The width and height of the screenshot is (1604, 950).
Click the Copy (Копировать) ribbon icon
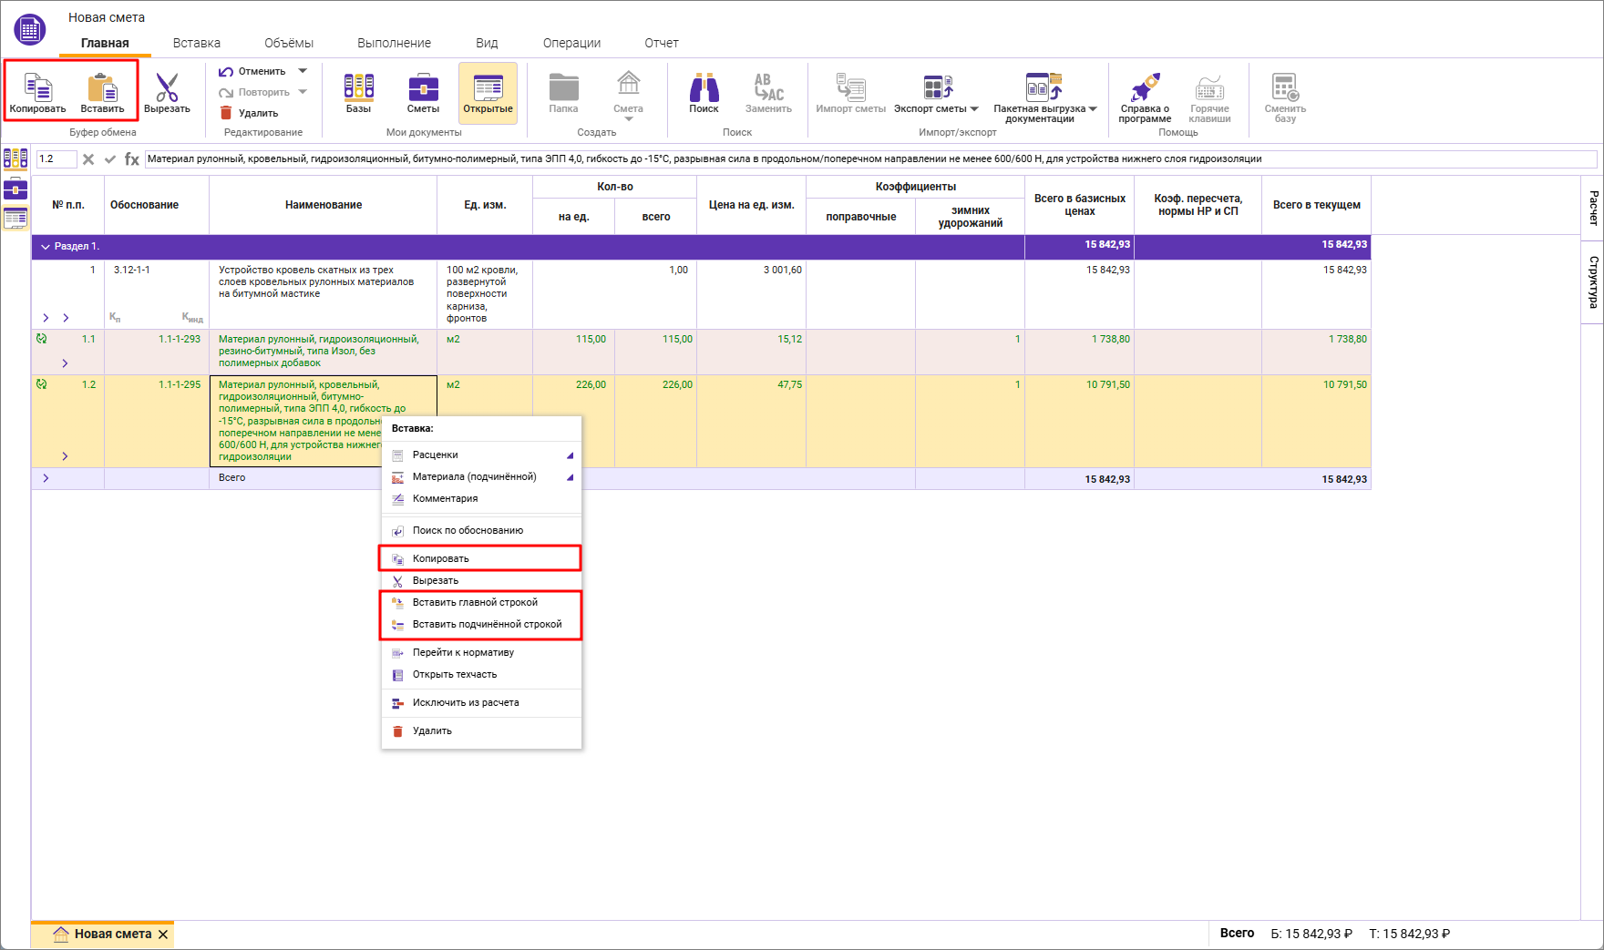click(x=37, y=89)
